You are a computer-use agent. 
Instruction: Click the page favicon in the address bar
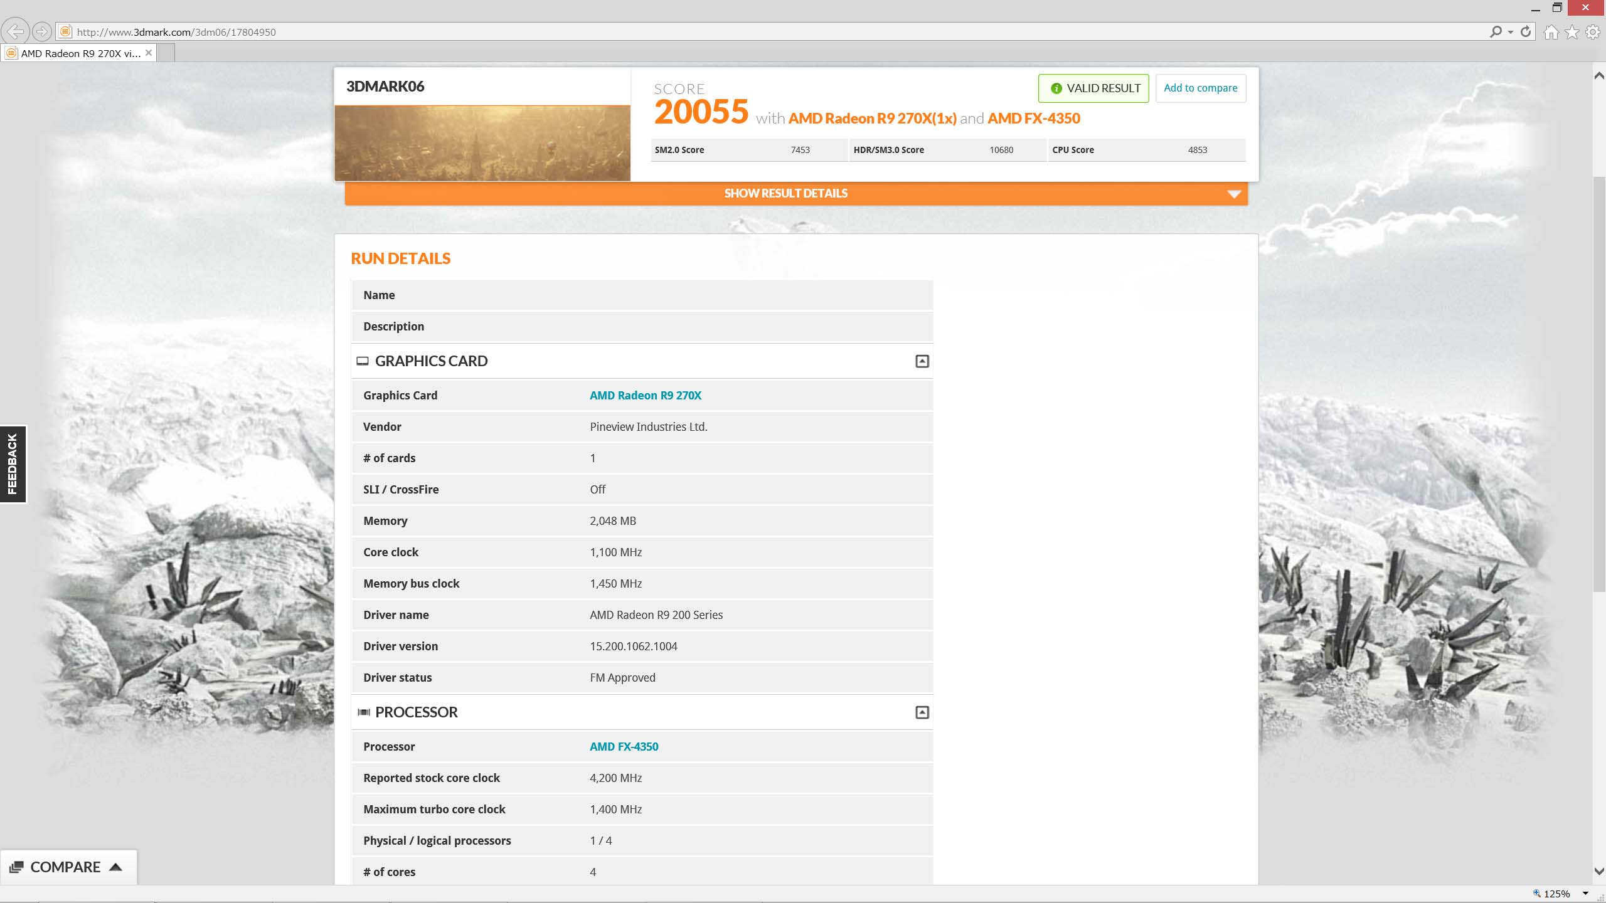[65, 31]
